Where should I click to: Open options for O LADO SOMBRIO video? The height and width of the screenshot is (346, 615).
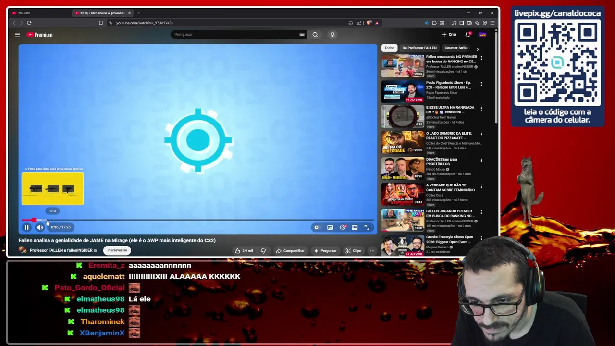click(x=481, y=135)
